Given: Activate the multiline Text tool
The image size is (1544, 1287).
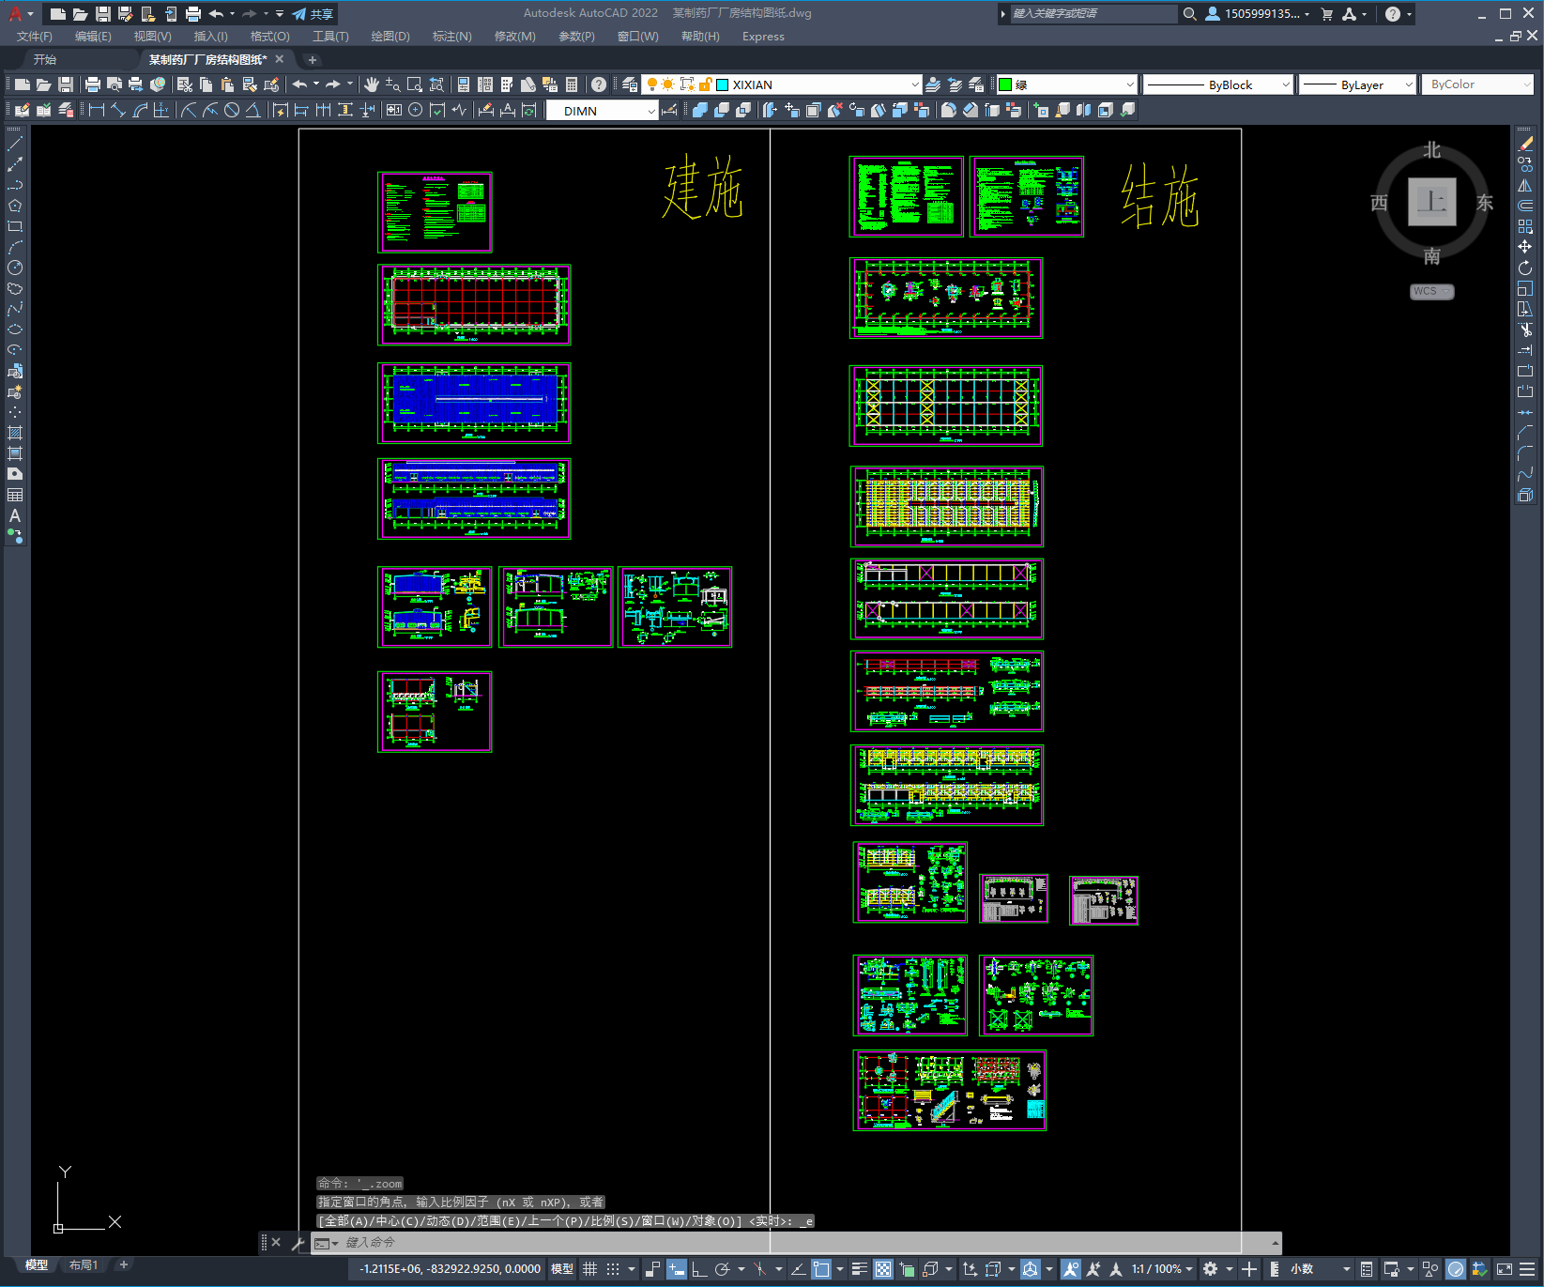Looking at the screenshot, I should tap(15, 515).
